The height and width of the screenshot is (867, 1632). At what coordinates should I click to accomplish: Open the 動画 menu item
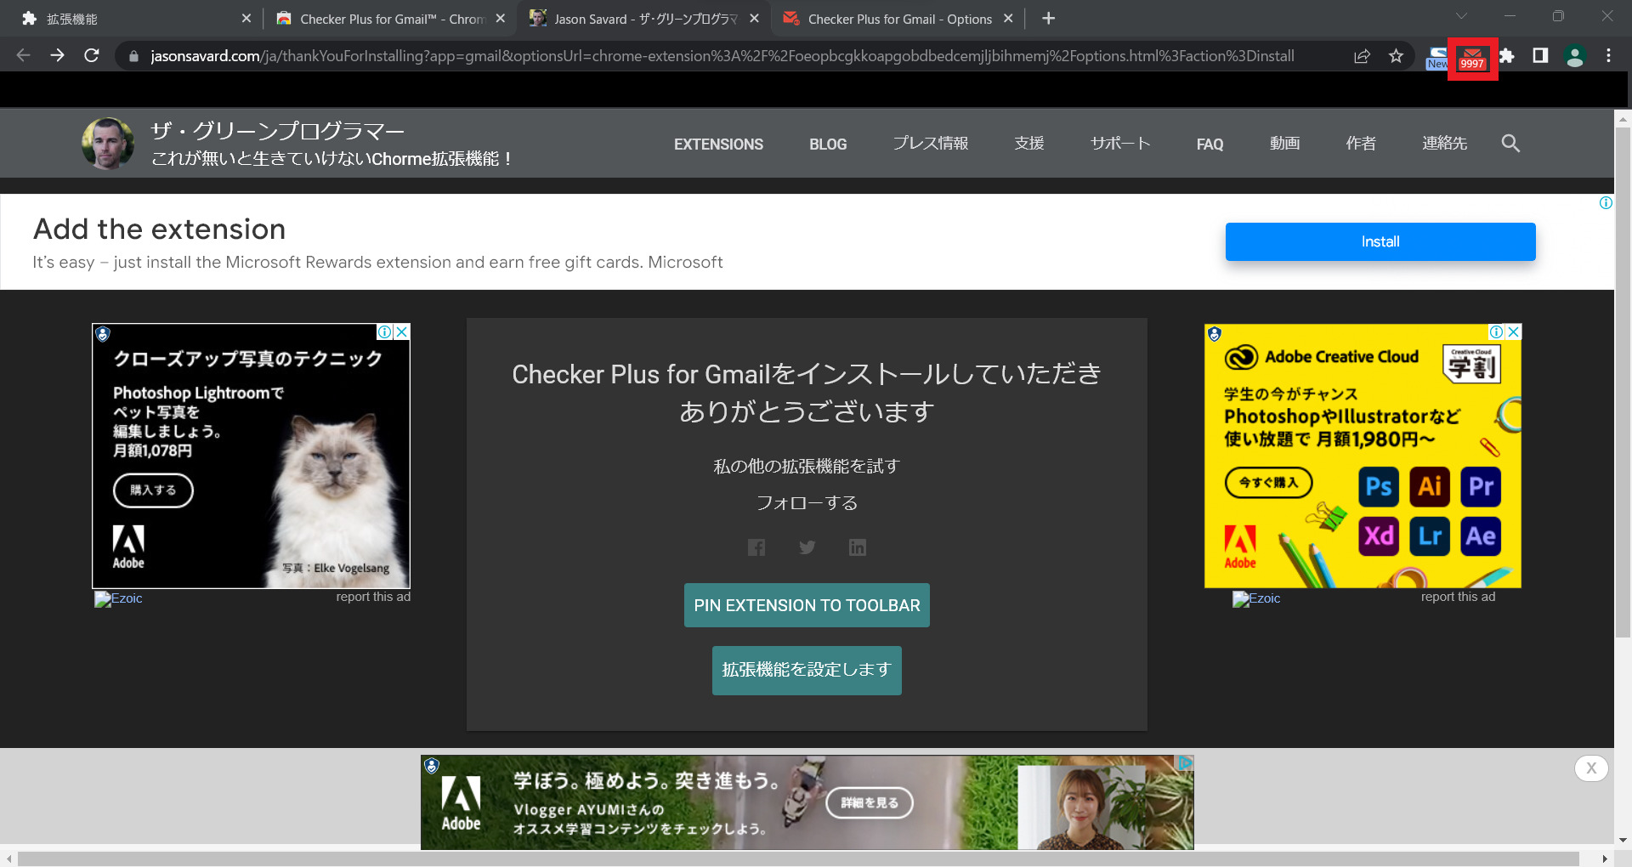(x=1285, y=144)
